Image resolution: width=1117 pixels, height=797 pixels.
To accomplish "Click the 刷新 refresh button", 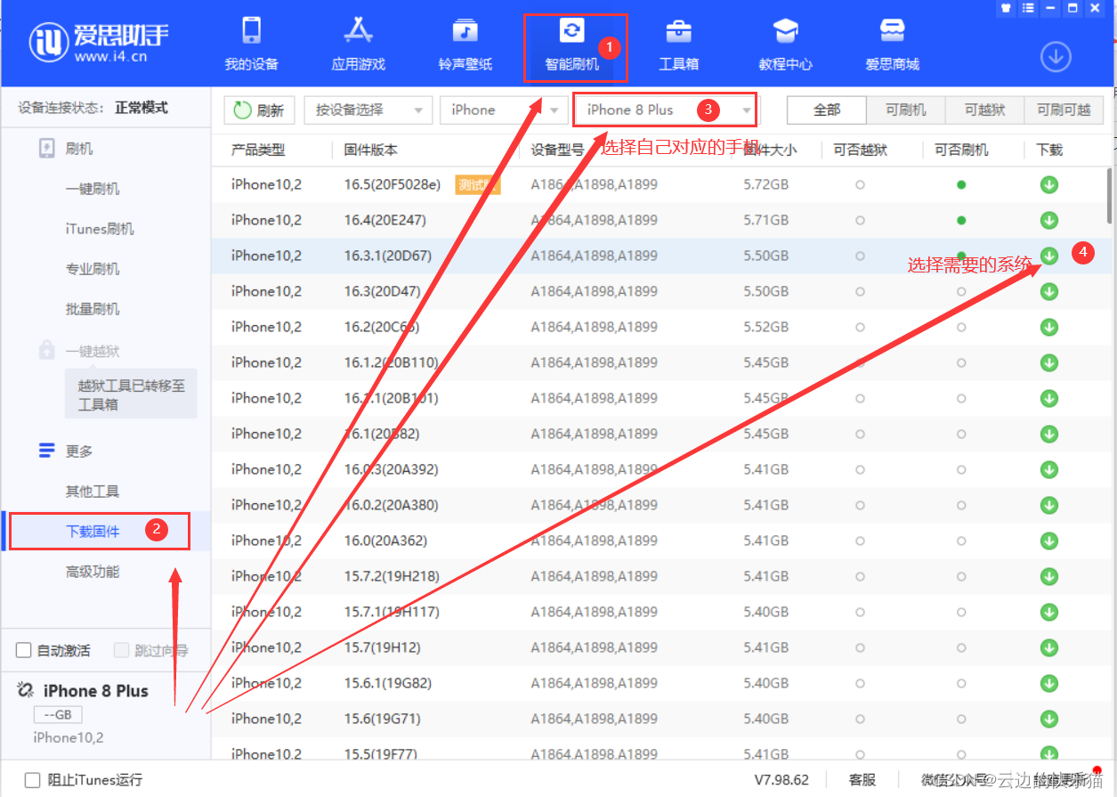I will point(259,110).
